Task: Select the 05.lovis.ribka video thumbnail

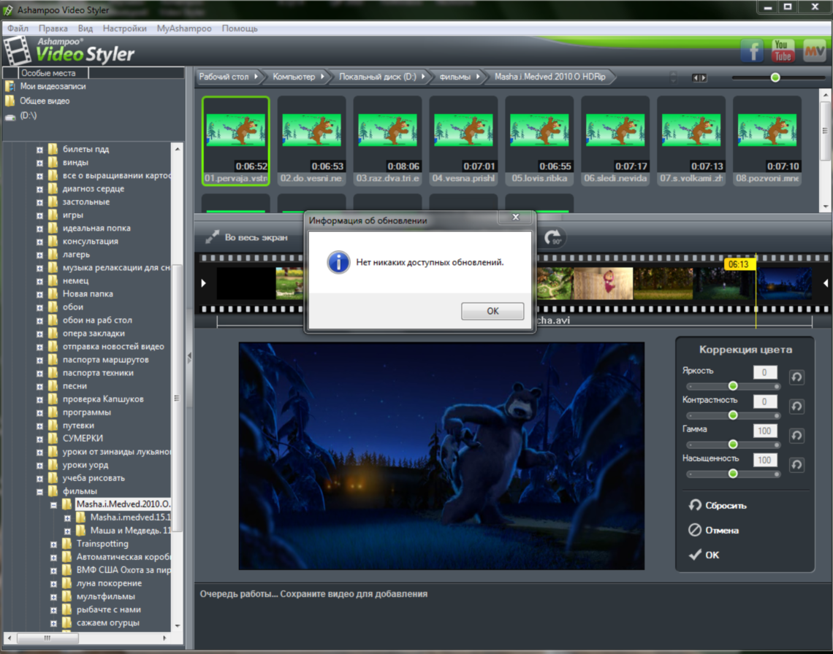Action: click(x=540, y=141)
